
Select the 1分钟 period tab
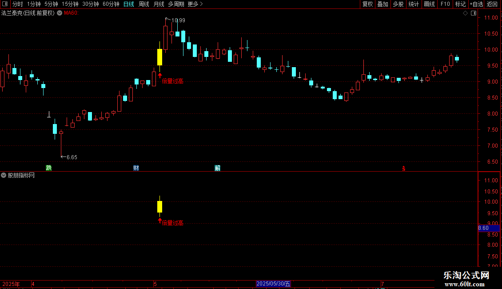tap(34, 4)
